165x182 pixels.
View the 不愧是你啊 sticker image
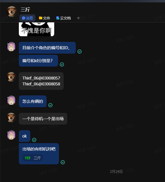37,29
